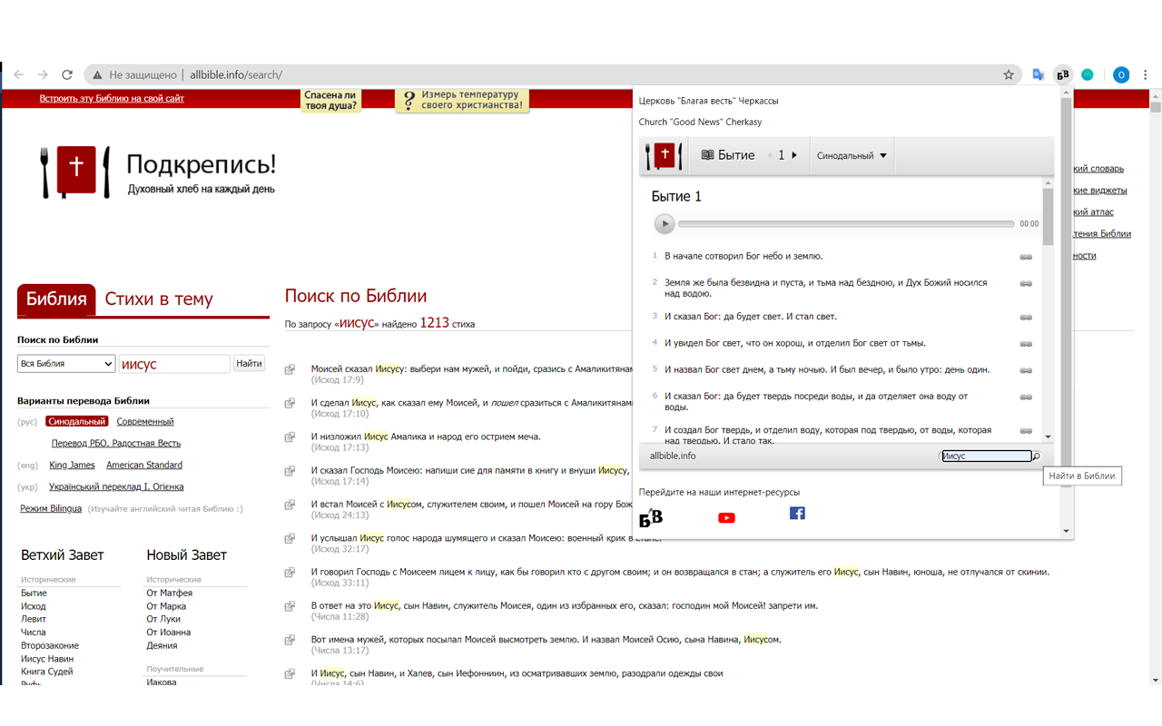
Task: Open the Иисус Навин book link
Action: point(47,659)
